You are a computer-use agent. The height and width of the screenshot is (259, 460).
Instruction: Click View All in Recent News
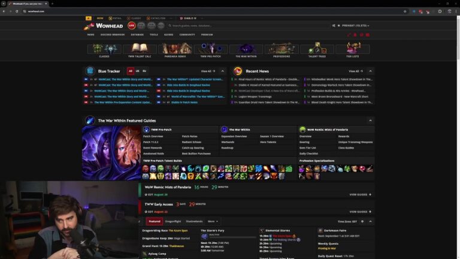tap(356, 71)
